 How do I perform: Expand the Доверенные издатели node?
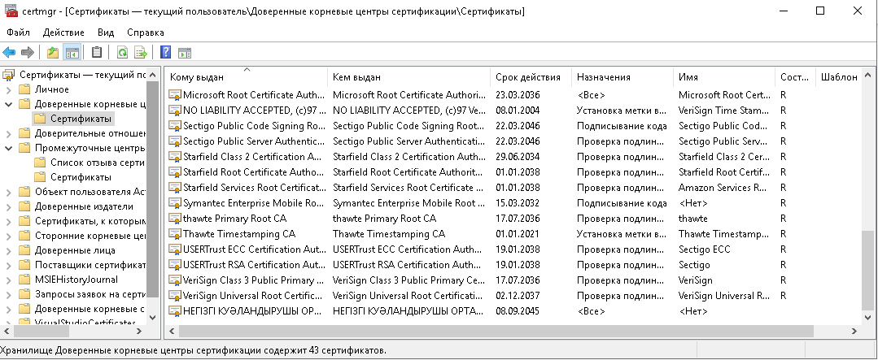(x=8, y=206)
